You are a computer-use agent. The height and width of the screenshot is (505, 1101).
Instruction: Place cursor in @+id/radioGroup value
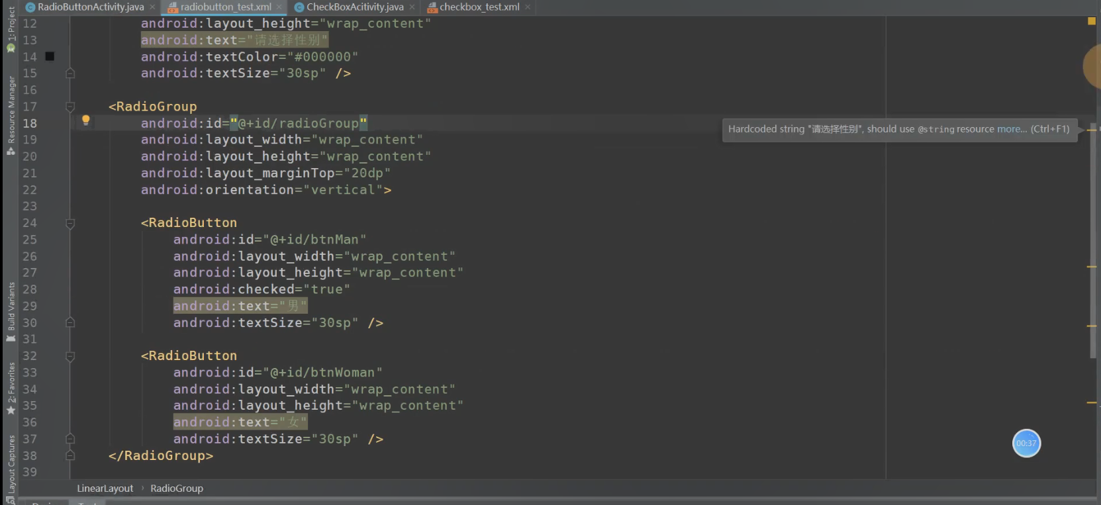(x=298, y=123)
